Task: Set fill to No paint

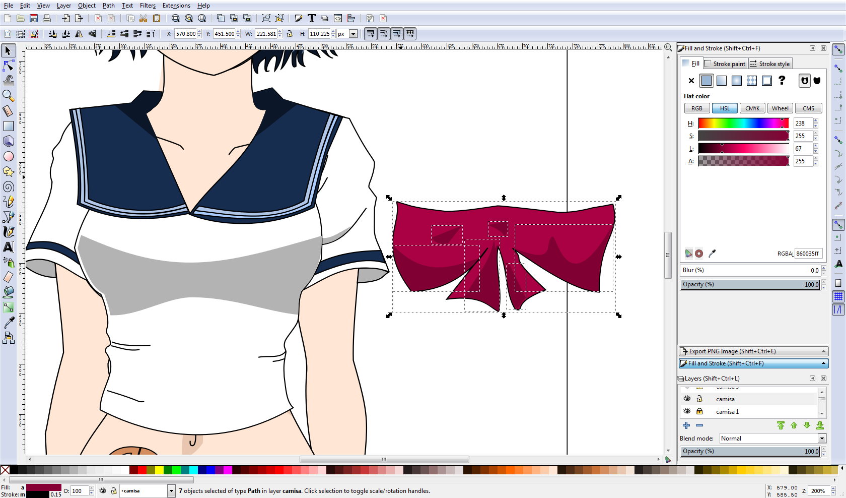Action: (691, 81)
